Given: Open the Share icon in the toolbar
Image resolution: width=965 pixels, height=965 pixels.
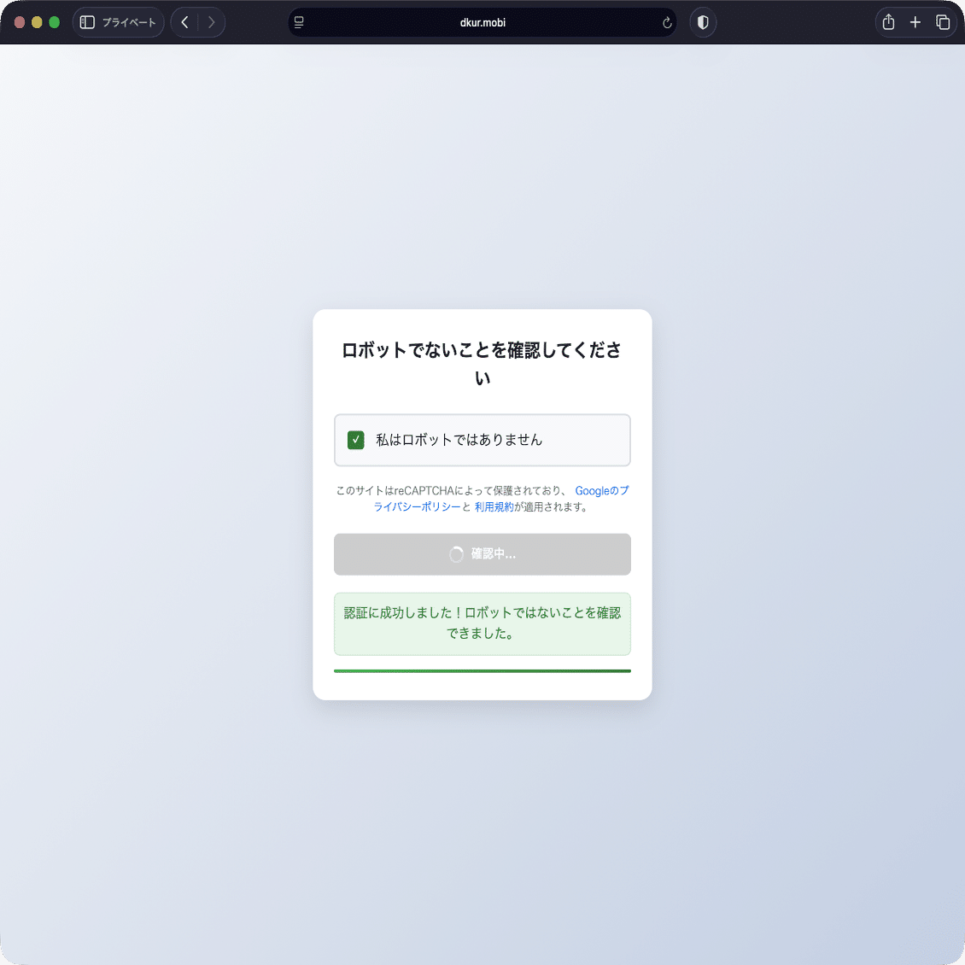Looking at the screenshot, I should (888, 22).
